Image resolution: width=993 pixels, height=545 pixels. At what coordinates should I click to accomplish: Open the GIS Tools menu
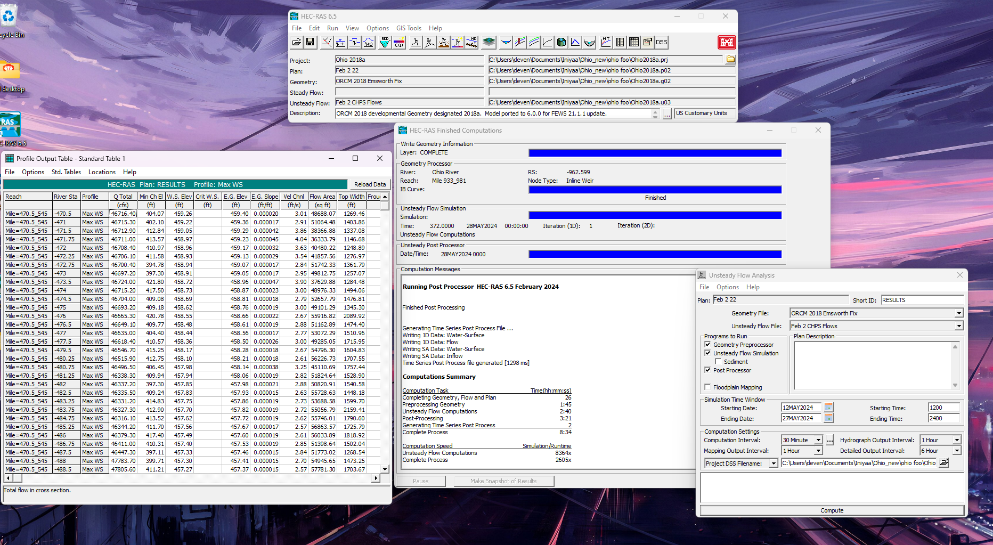pyautogui.click(x=409, y=28)
